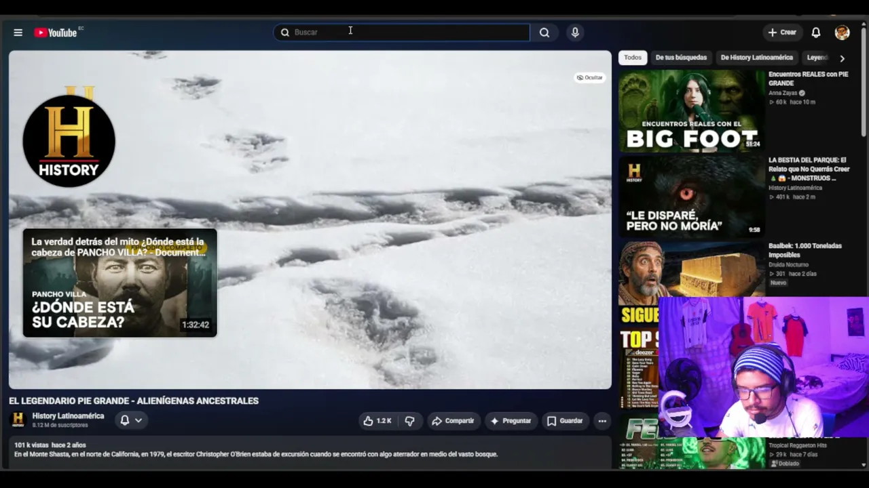Open LA BESTIA DEL PARQUE video title
Screen dimensions: 869x488
point(809,169)
